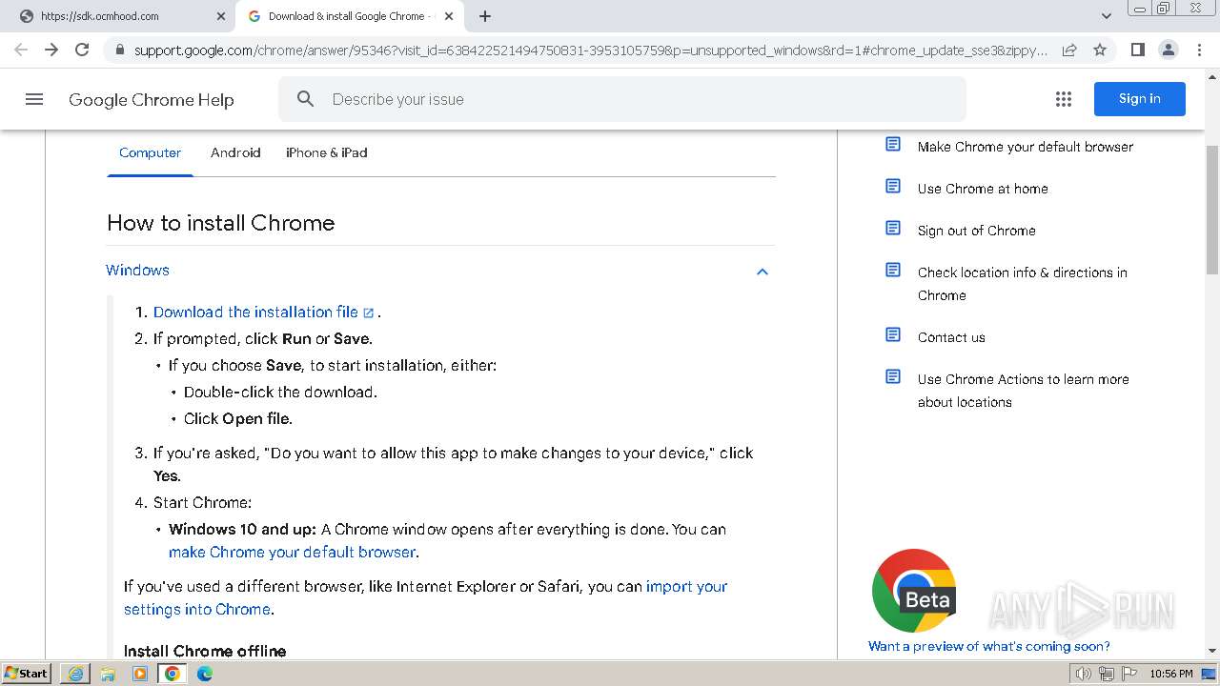Open Use Chrome at home article
This screenshot has height=686, width=1220.
(x=983, y=189)
